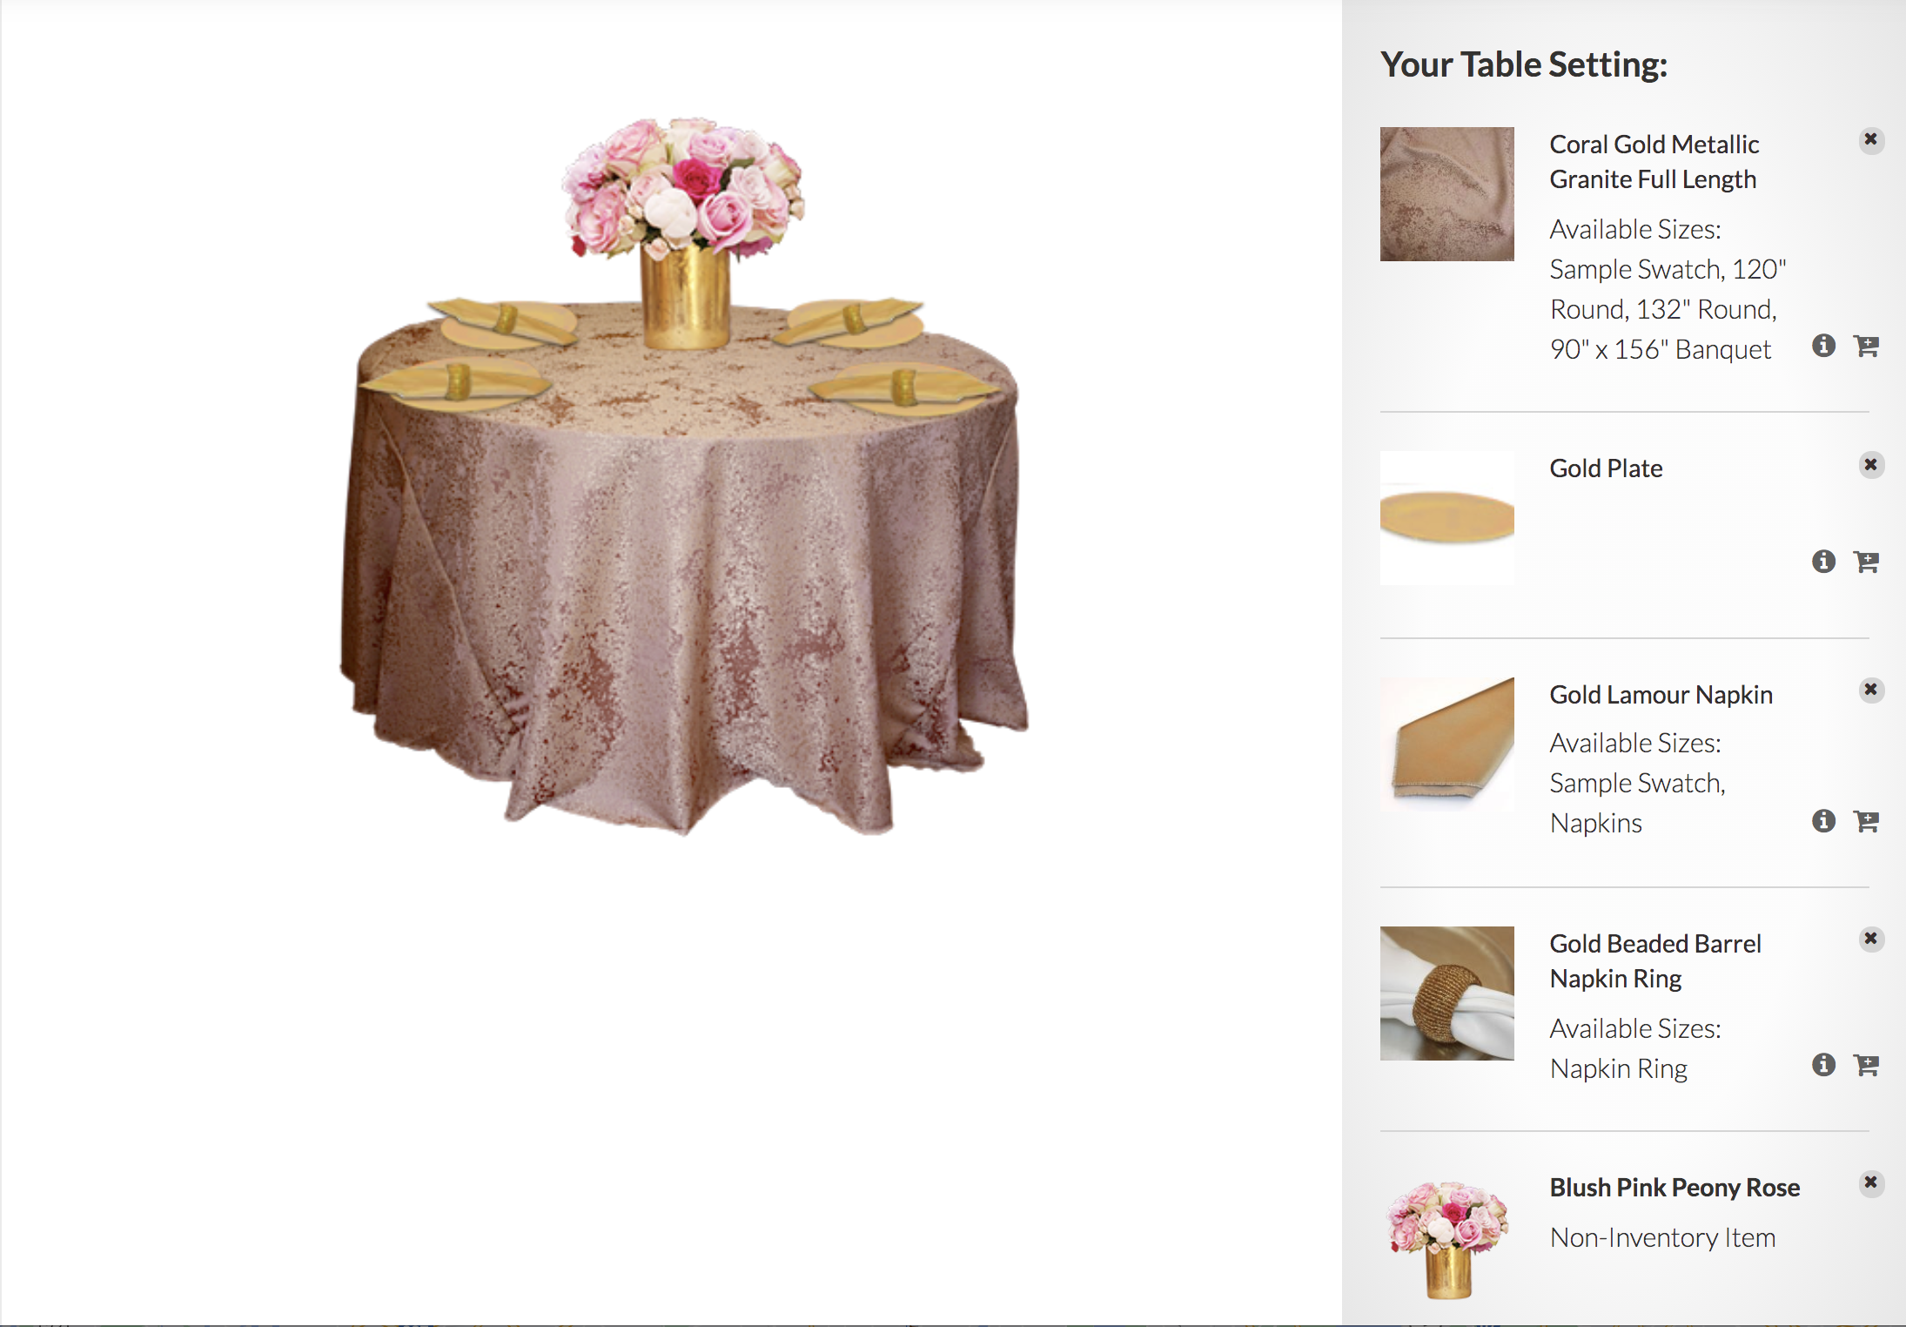Add Coral Gold Metallic Granite to cart
Screen dimensions: 1906x1327
tap(1866, 347)
